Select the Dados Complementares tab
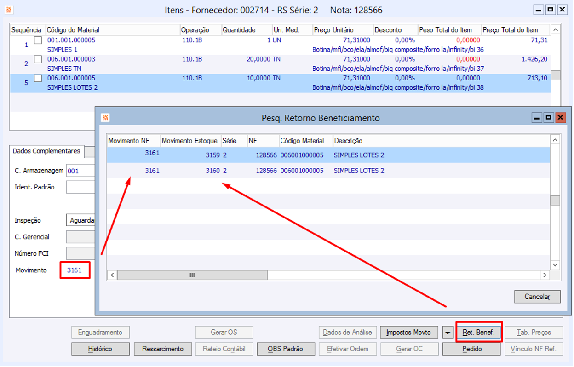574x367 pixels. 46,151
